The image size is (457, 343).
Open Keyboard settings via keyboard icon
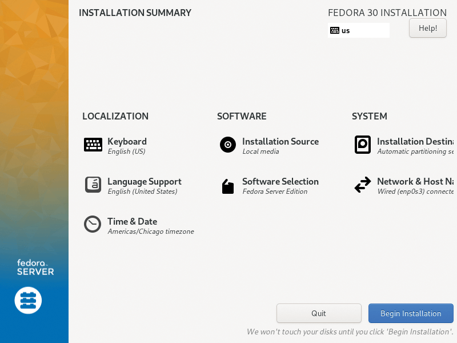coord(93,145)
